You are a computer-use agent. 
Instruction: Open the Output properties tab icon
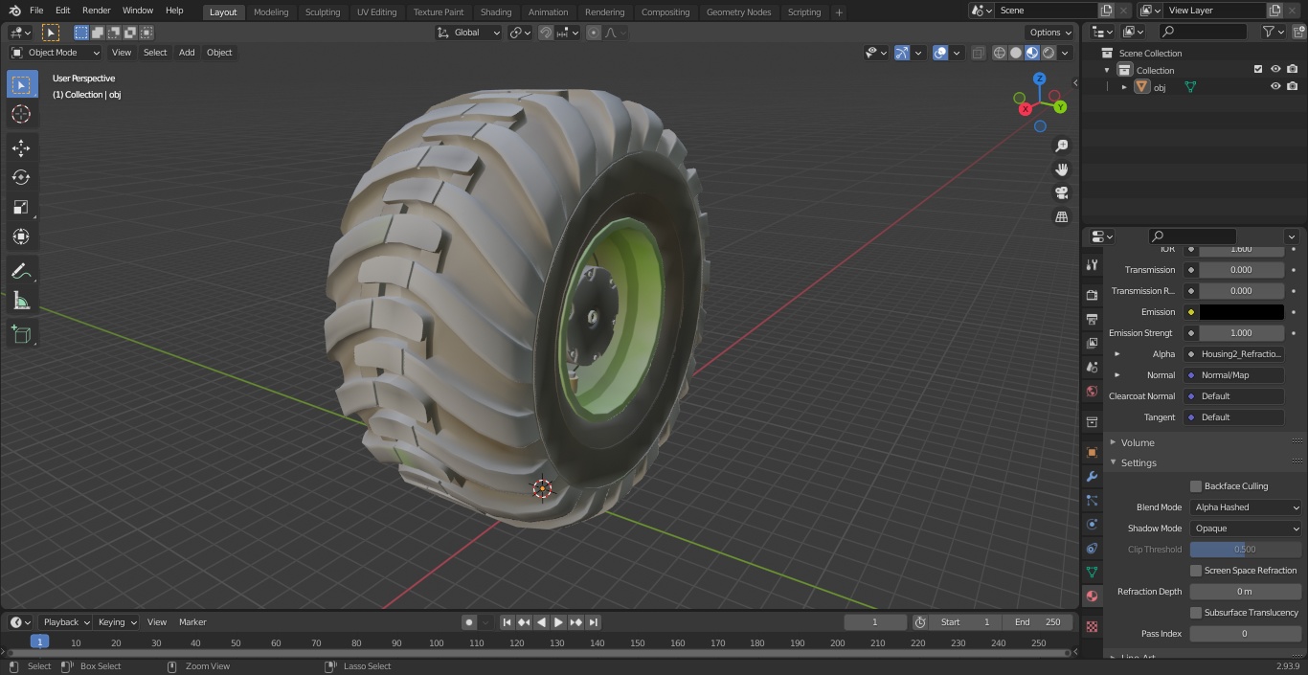pos(1092,319)
